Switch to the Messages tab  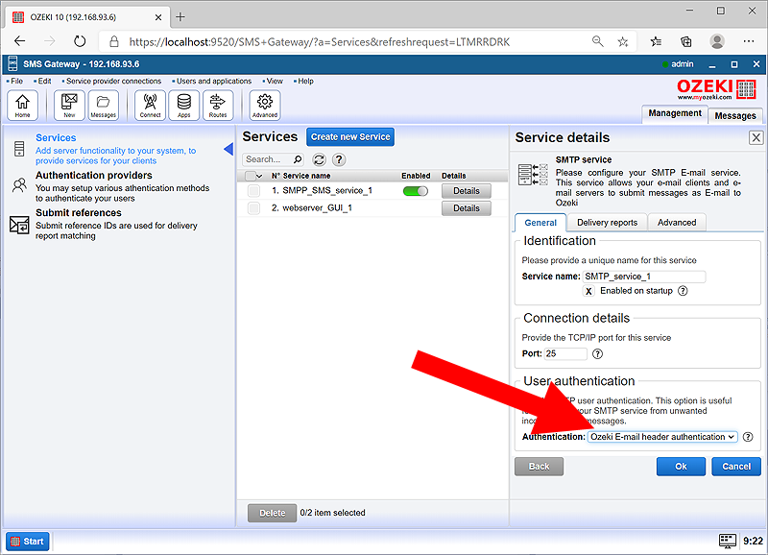point(734,116)
